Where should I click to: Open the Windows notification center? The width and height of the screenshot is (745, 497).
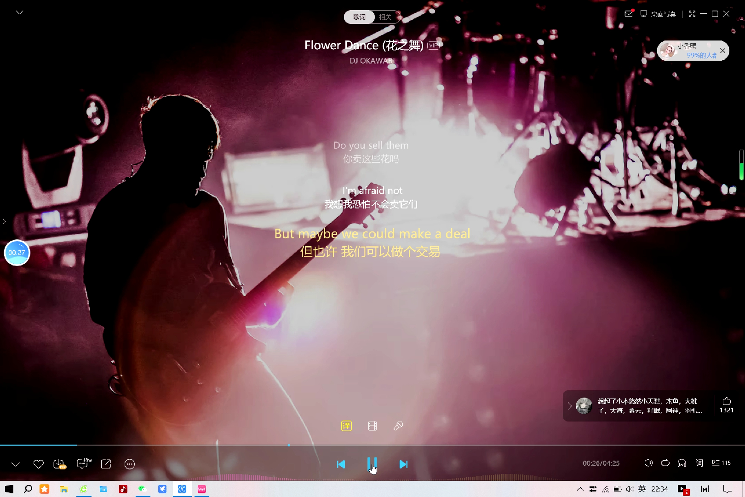click(x=727, y=489)
